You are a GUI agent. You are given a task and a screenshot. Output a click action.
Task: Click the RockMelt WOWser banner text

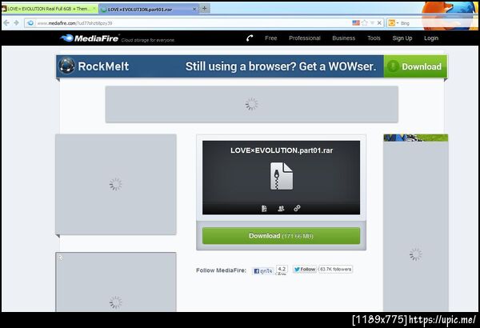281,66
